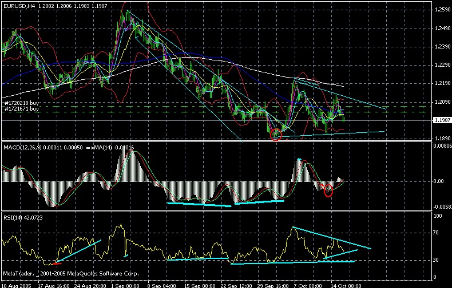Select the red circle on the MACD panel
The height and width of the screenshot is (288, 452).
click(x=328, y=190)
